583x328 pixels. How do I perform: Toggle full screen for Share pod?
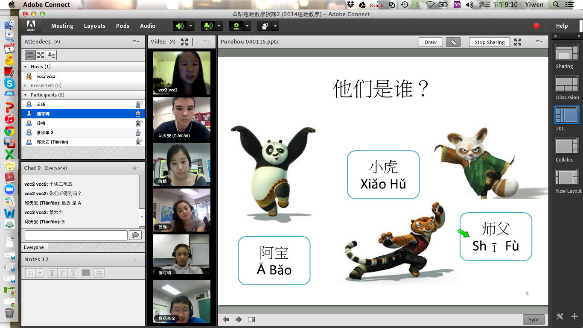point(518,42)
